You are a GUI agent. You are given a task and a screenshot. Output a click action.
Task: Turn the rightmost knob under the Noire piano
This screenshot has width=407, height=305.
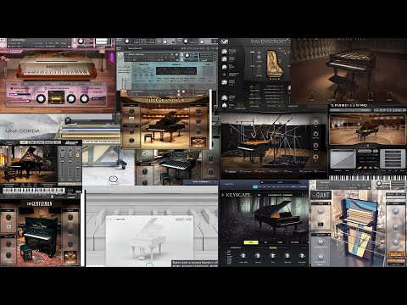[x=389, y=95]
